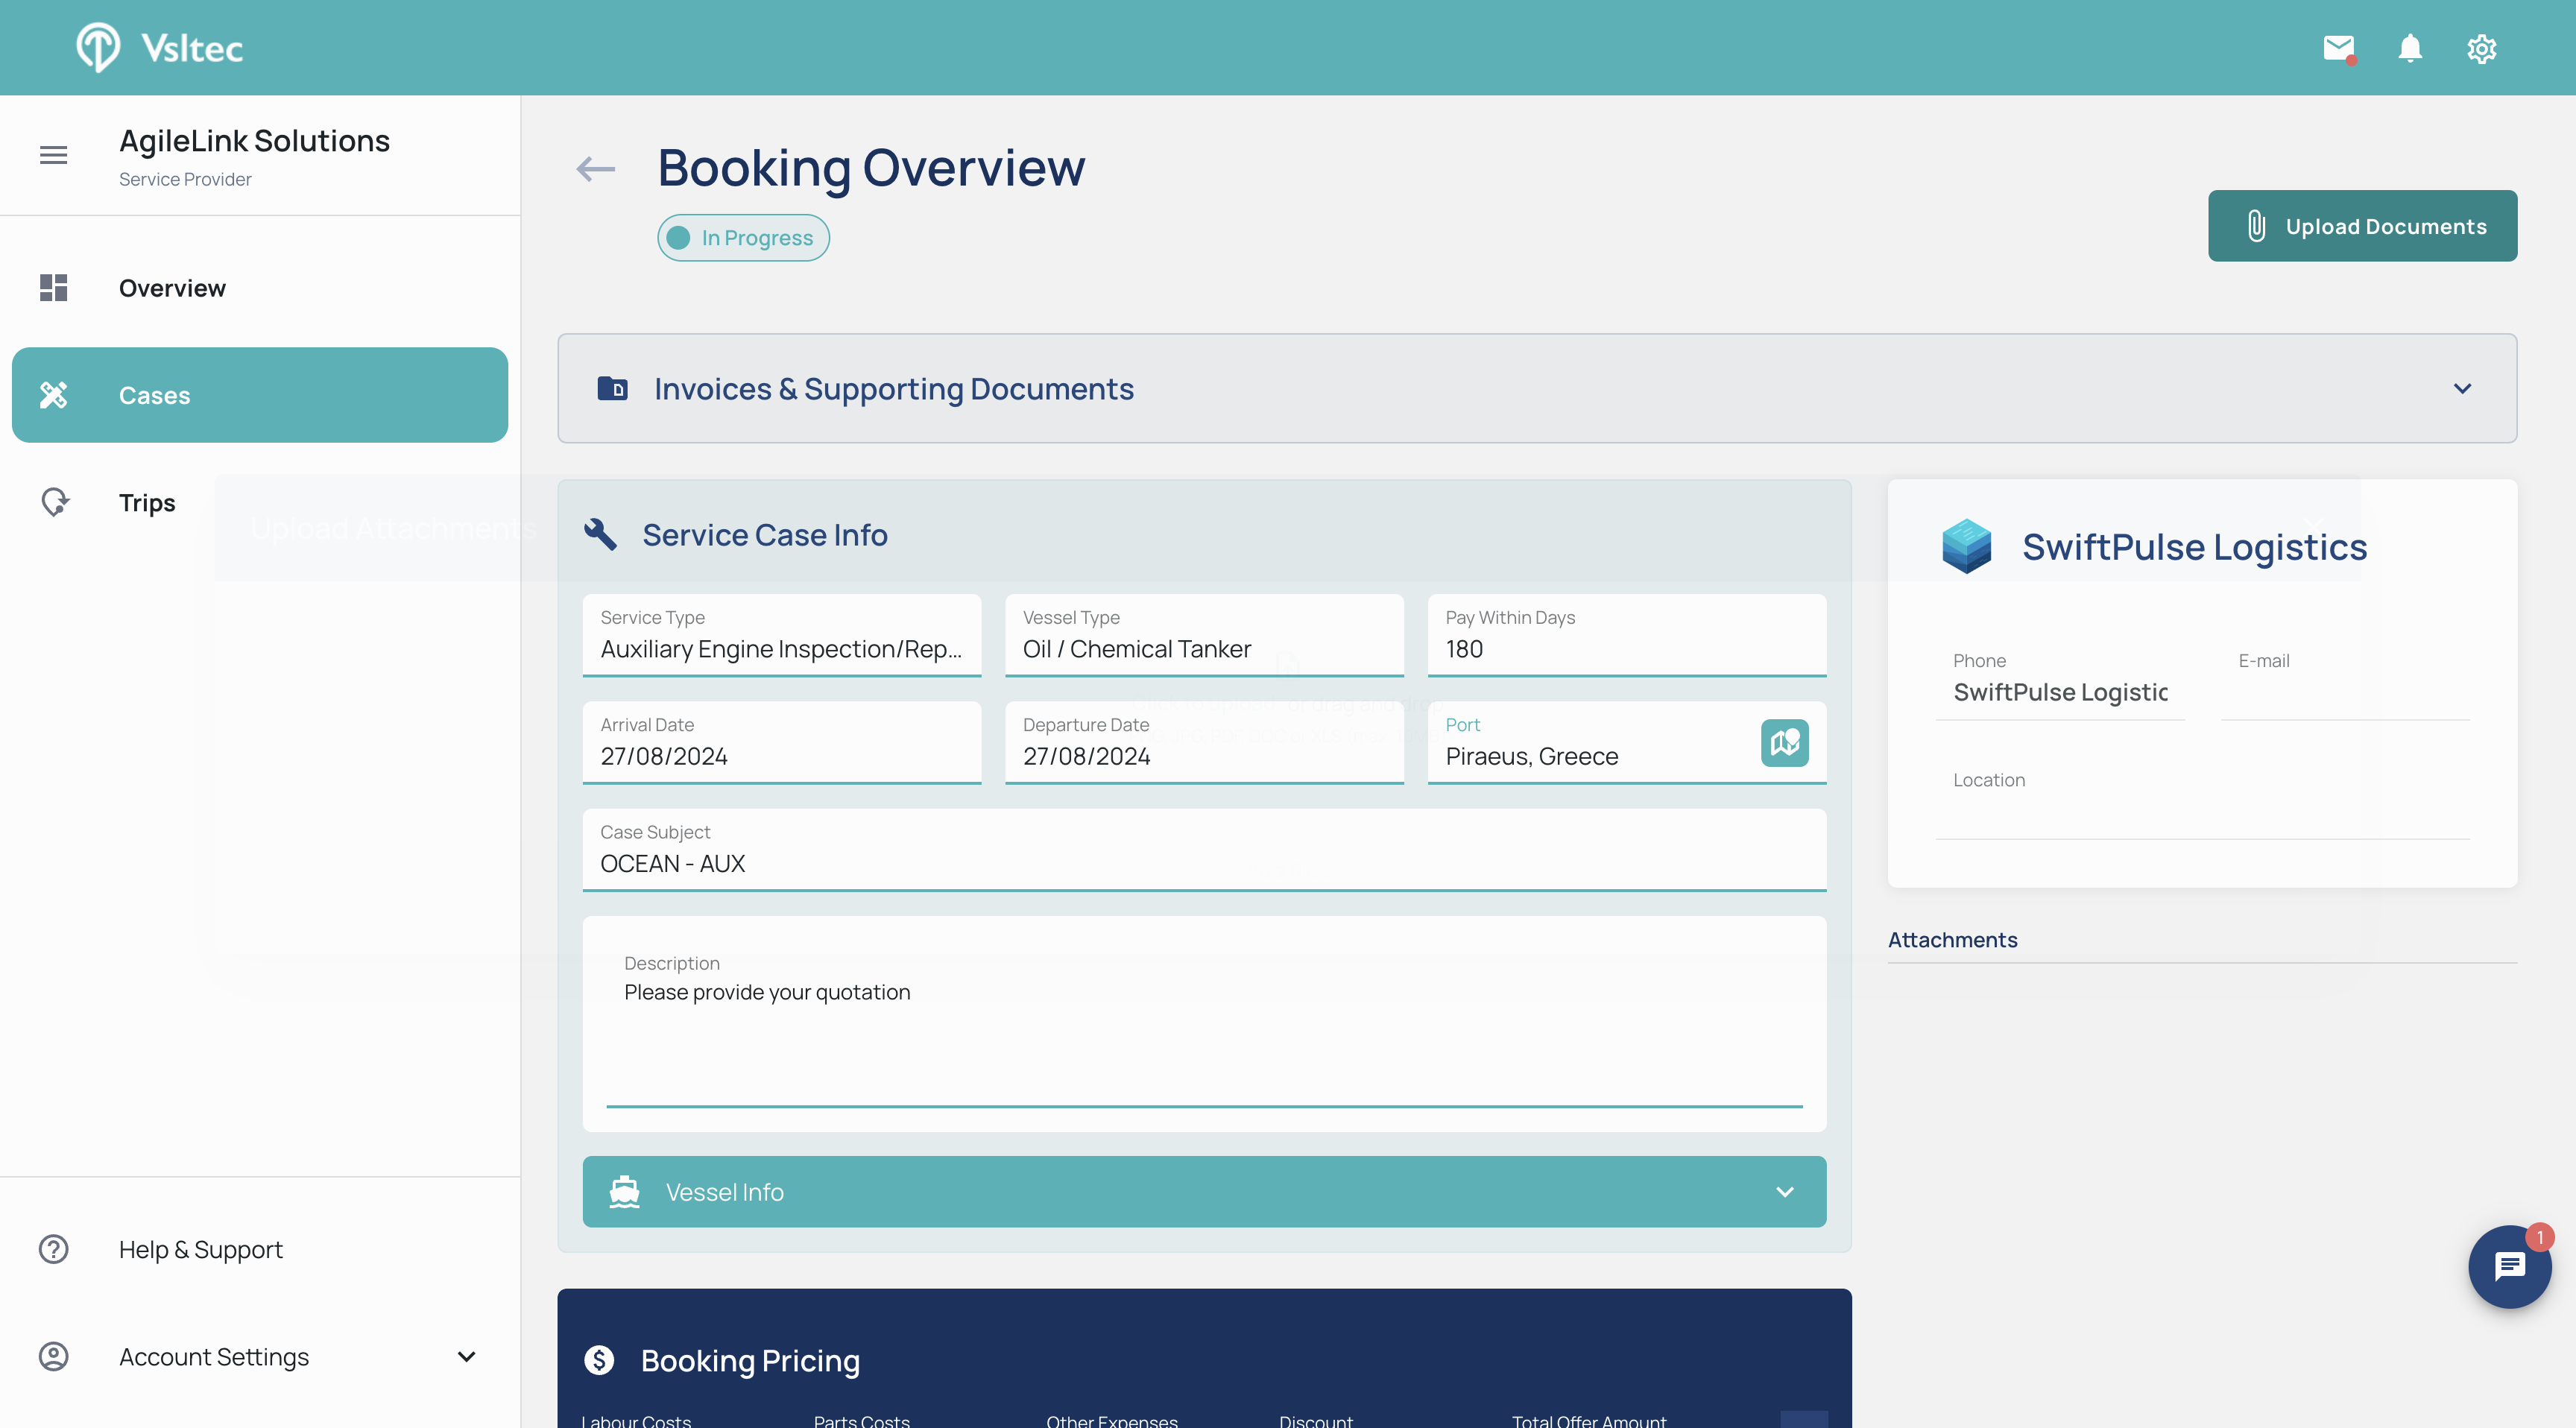Open the chat message bubble

[2509, 1267]
